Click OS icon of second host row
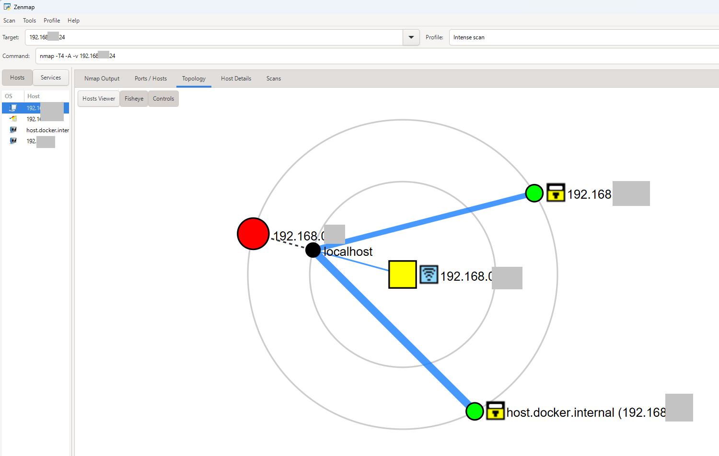The height and width of the screenshot is (456, 719). pyautogui.click(x=13, y=119)
